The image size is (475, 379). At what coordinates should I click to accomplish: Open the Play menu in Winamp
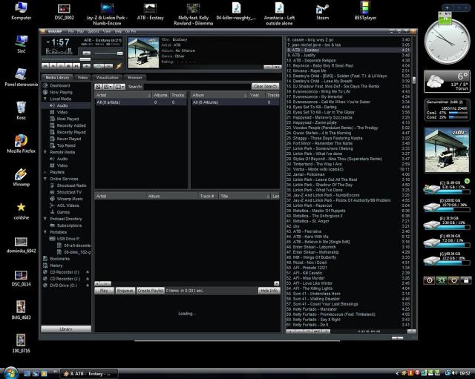pyautogui.click(x=80, y=31)
